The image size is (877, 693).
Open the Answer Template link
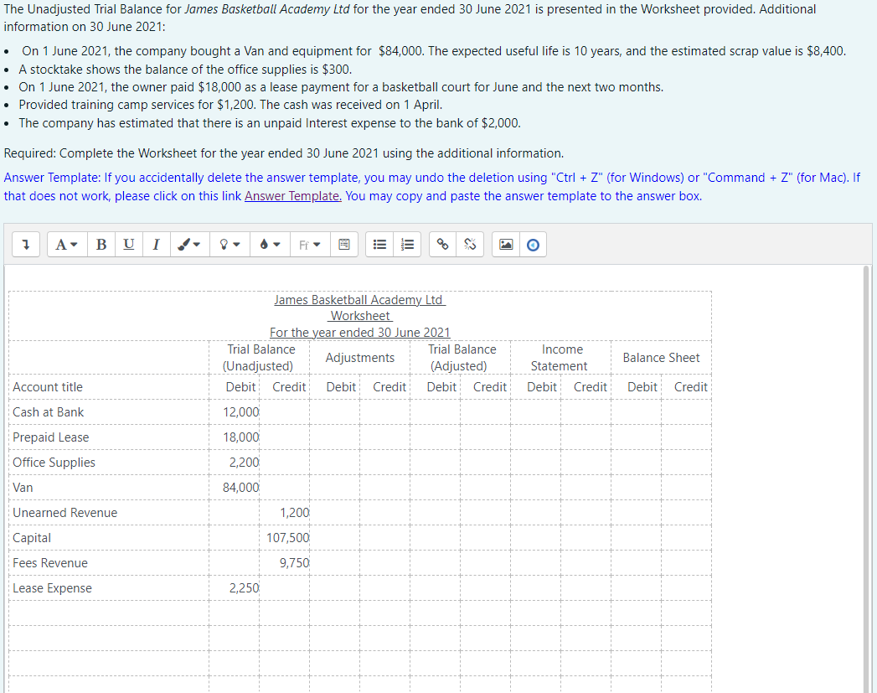pyautogui.click(x=293, y=196)
